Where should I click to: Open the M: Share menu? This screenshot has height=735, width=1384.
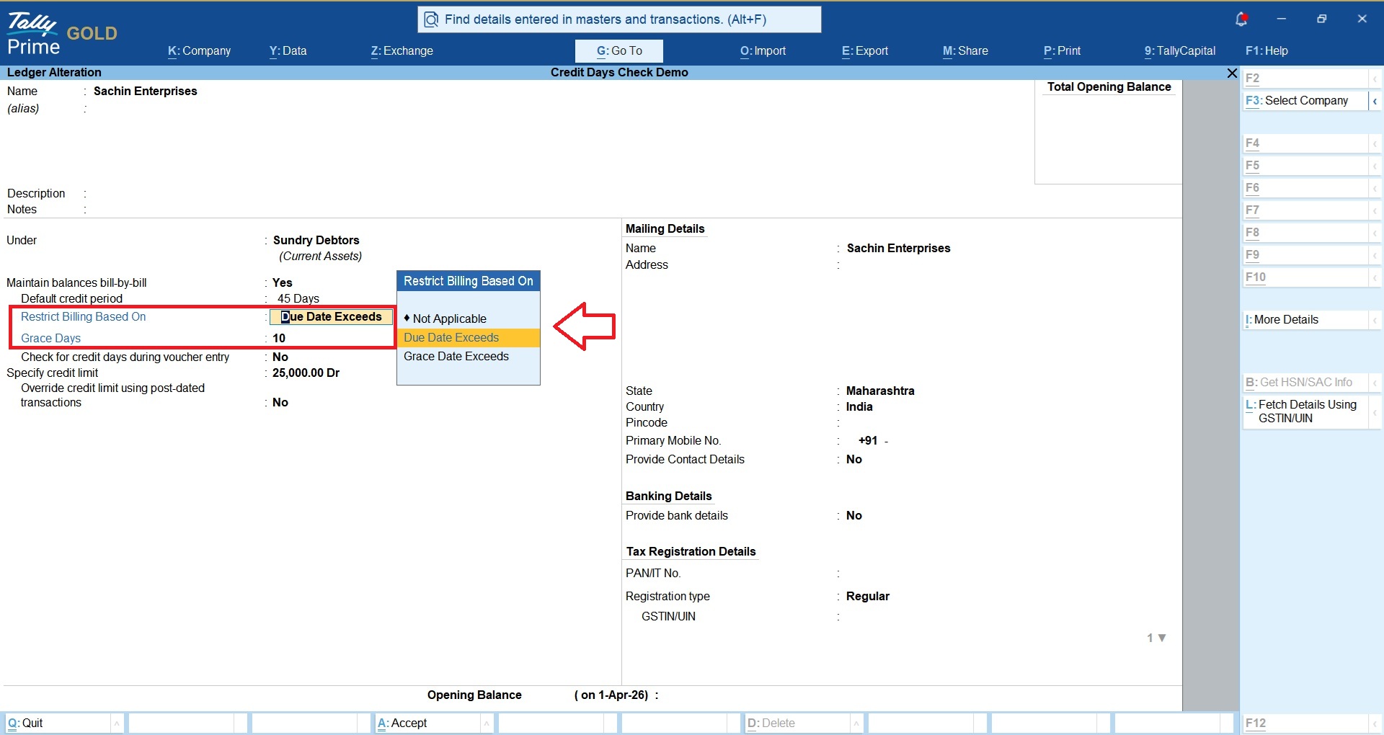(x=965, y=51)
